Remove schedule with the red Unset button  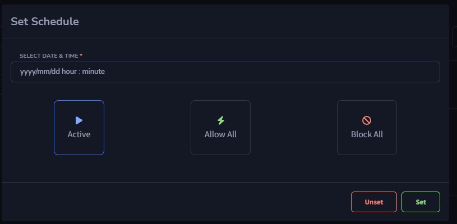[374, 202]
